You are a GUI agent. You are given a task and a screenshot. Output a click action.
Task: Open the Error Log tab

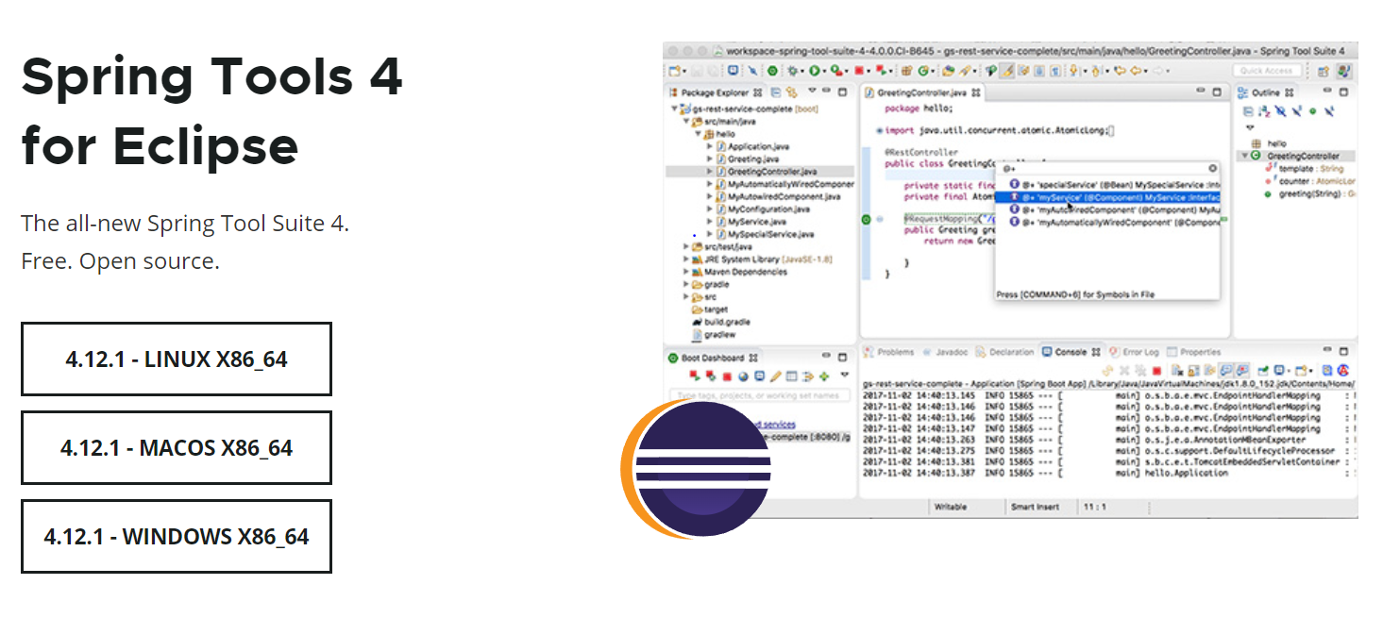pyautogui.click(x=1134, y=352)
